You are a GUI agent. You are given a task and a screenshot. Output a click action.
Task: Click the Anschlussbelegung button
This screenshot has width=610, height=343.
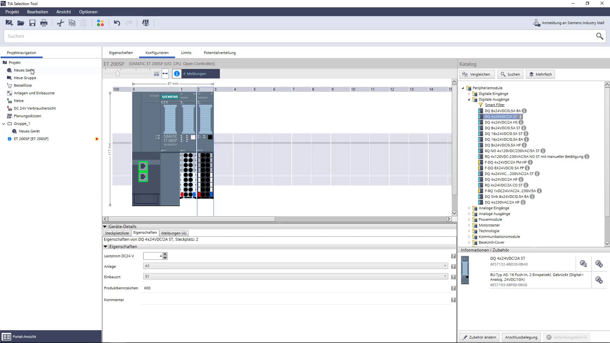pos(521,337)
